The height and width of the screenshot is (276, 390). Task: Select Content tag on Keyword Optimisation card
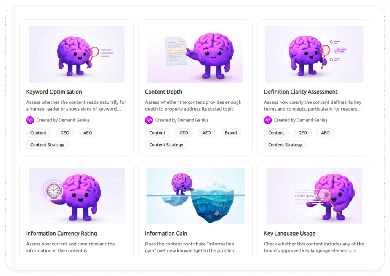[x=38, y=133]
